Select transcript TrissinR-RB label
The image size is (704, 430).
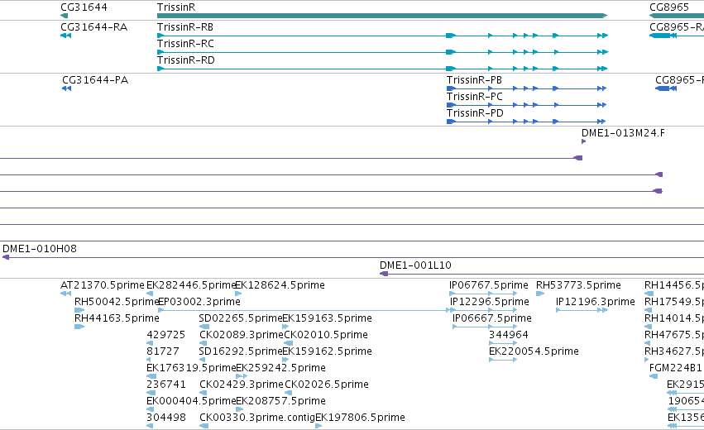(x=185, y=27)
